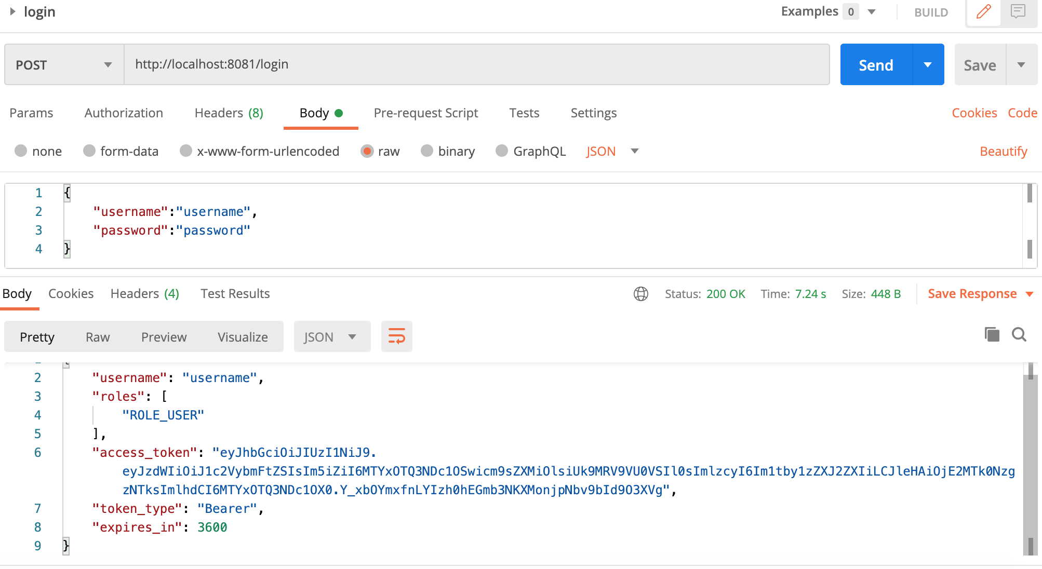The height and width of the screenshot is (569, 1042).
Task: Open the POST method dropdown
Action: pyautogui.click(x=108, y=64)
